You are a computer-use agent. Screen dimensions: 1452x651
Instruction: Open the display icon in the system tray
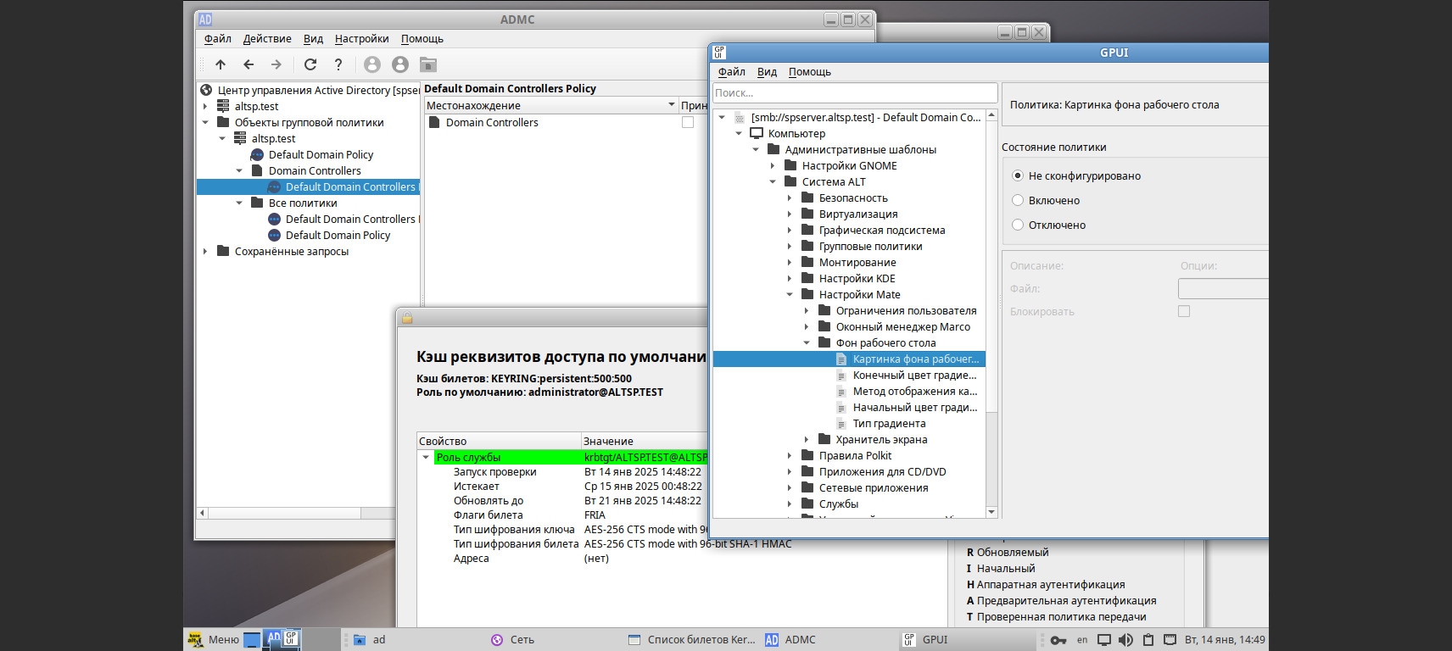(x=1103, y=640)
